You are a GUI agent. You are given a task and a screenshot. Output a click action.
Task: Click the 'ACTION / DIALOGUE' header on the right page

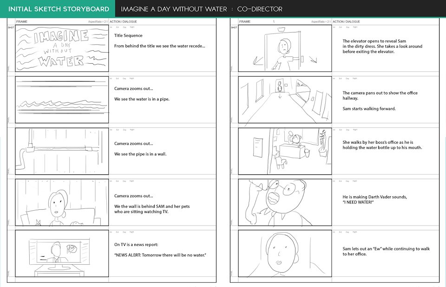[346, 22]
